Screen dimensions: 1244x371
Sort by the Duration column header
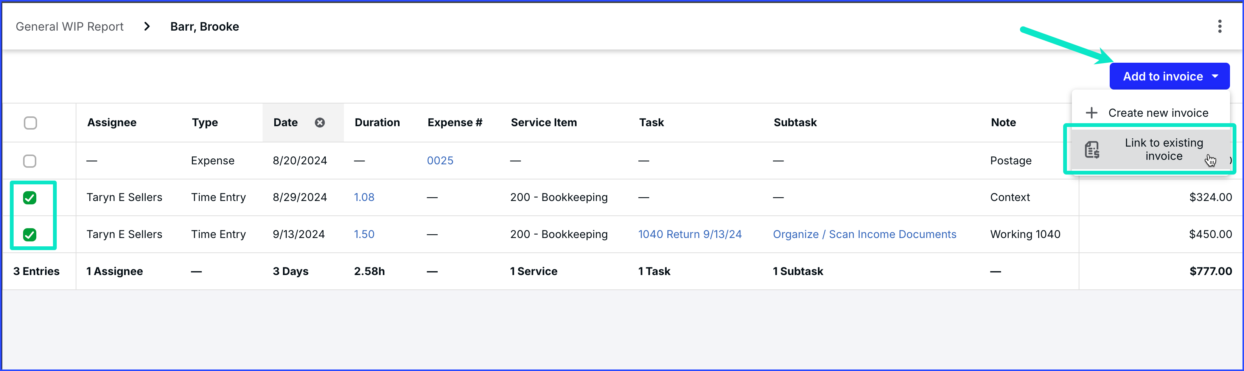377,122
